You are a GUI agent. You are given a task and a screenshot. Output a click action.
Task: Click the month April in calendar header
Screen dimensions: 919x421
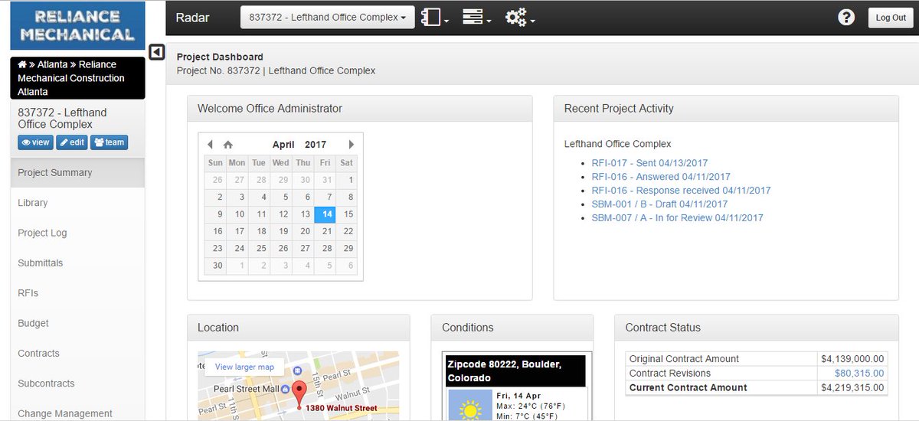point(283,145)
